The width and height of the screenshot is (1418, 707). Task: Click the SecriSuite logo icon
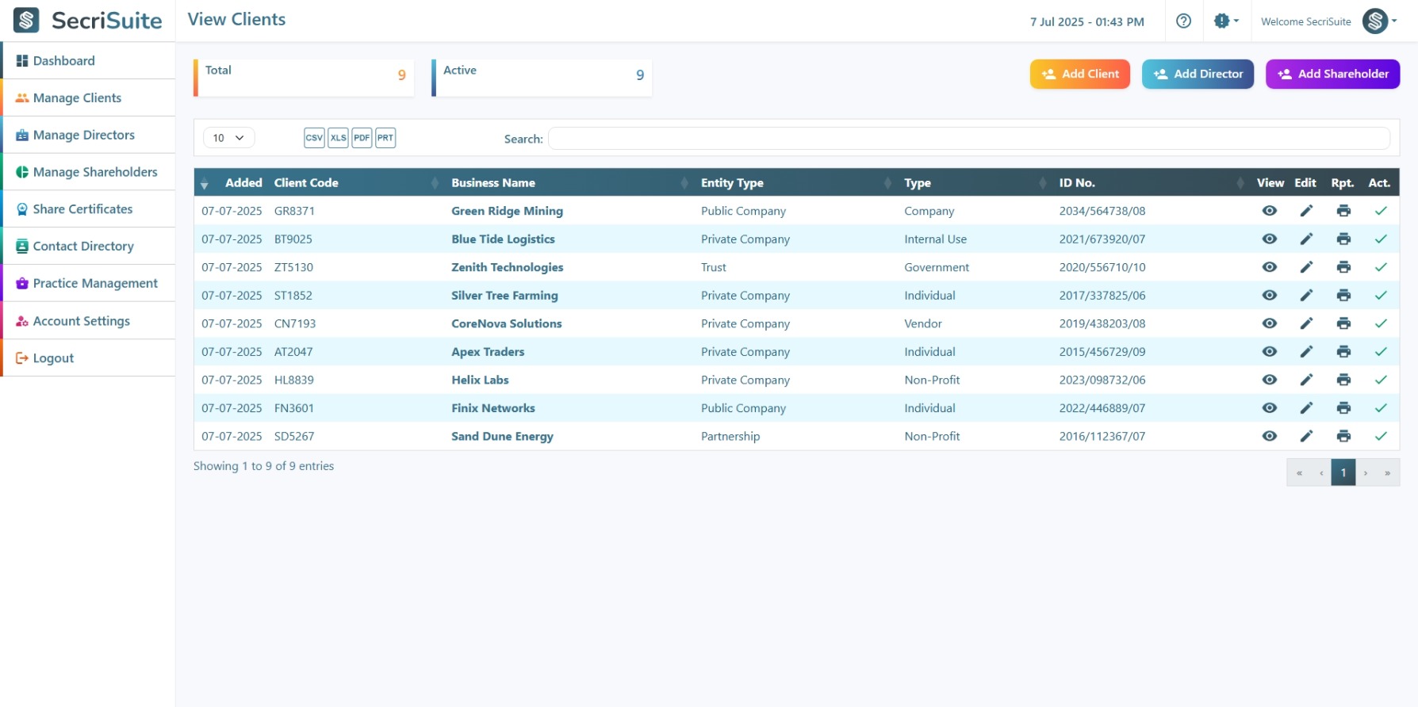point(26,21)
